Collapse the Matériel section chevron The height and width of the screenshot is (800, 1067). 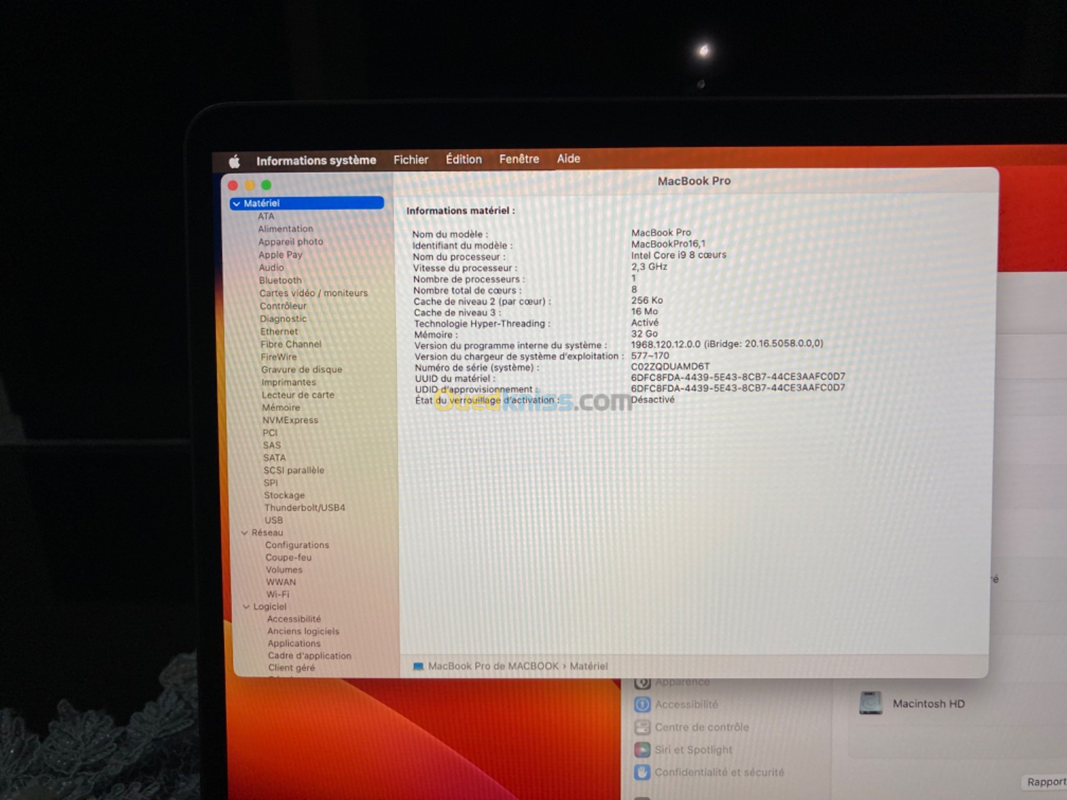236,203
